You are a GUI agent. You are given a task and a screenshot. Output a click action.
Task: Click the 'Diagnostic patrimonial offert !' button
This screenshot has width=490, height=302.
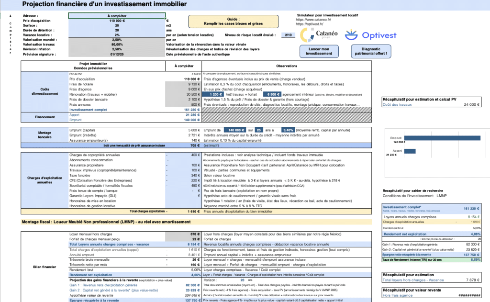point(371,51)
